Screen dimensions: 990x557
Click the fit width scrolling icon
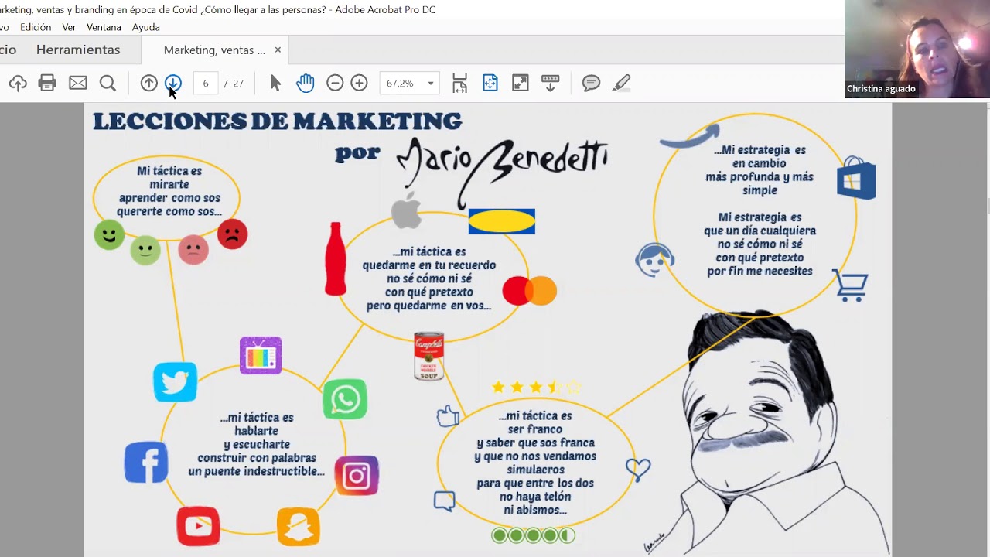[x=460, y=83]
